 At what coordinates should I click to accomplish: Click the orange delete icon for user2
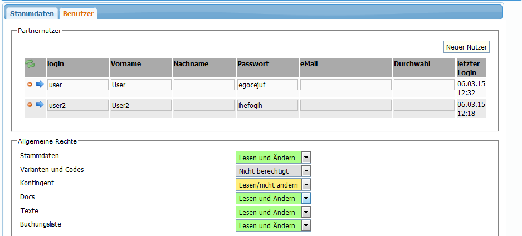(x=30, y=105)
